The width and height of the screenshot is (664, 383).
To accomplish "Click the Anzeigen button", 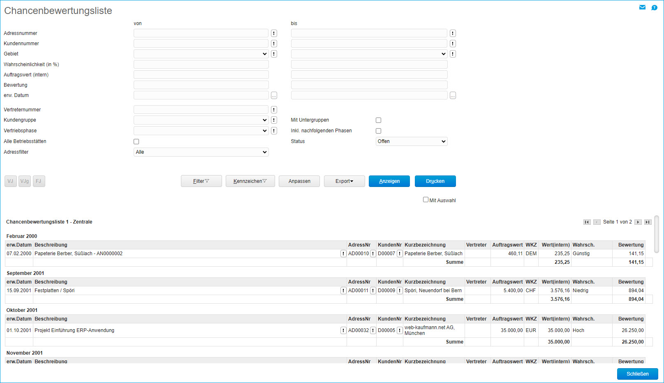I will coord(389,181).
